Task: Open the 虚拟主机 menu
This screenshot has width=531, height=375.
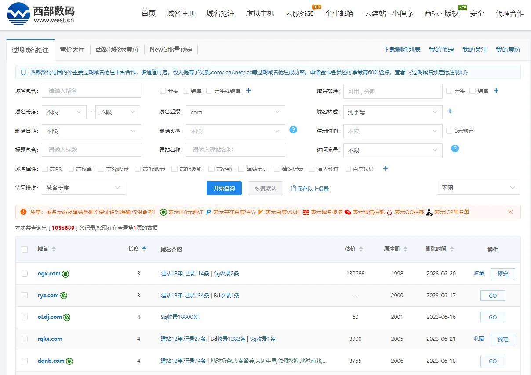Action: (x=260, y=13)
